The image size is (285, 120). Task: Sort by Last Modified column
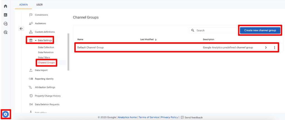pos(148,40)
